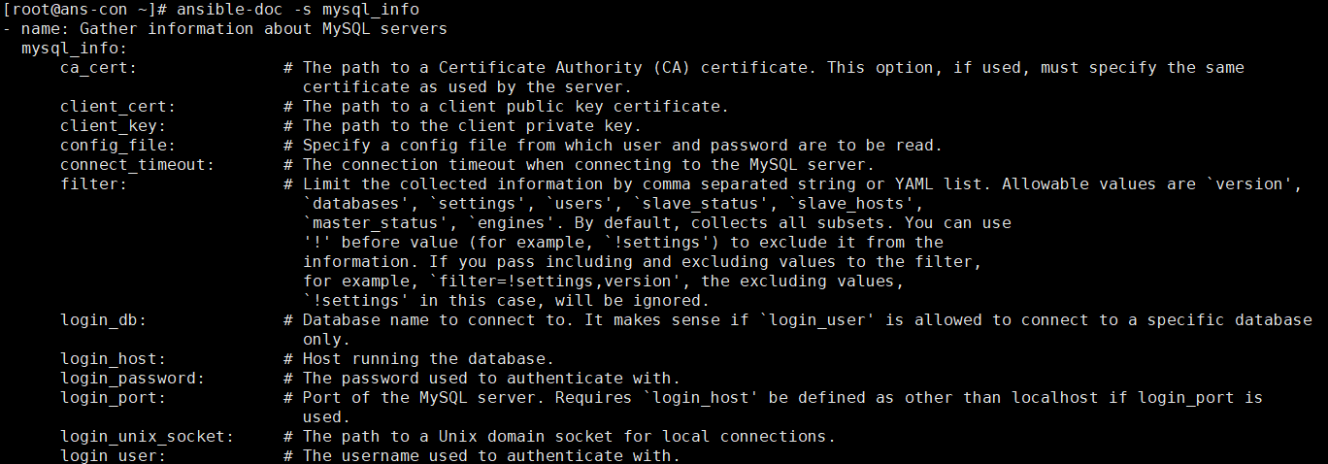Click the 'login_host:' option name
The image size is (1328, 464).
[114, 359]
